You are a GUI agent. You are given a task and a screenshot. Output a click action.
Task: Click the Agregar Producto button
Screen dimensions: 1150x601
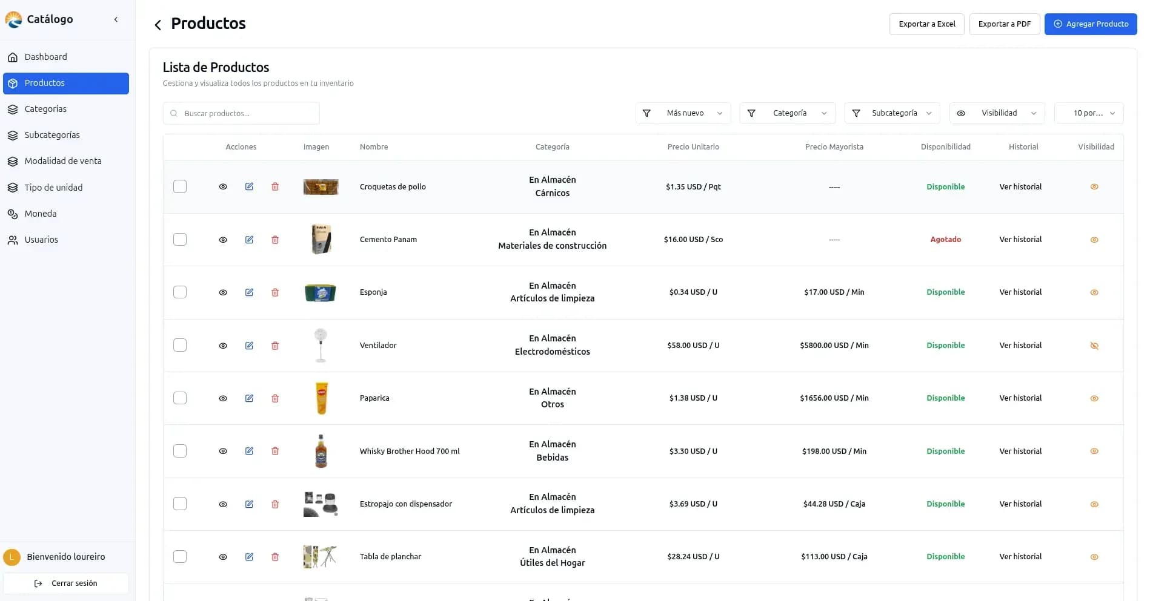[x=1090, y=24]
